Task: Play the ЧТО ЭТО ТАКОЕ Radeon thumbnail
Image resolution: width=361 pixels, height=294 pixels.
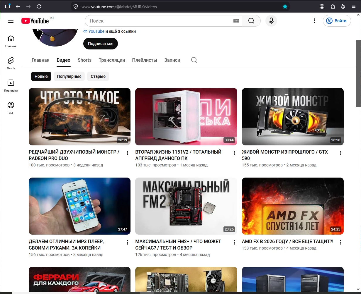Action: (79, 116)
